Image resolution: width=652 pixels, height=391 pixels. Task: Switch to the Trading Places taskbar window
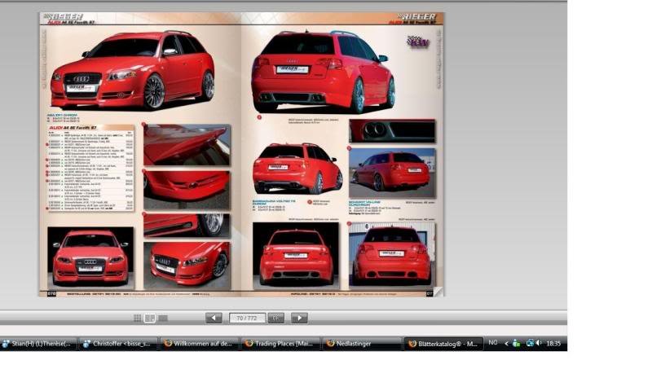coord(280,344)
